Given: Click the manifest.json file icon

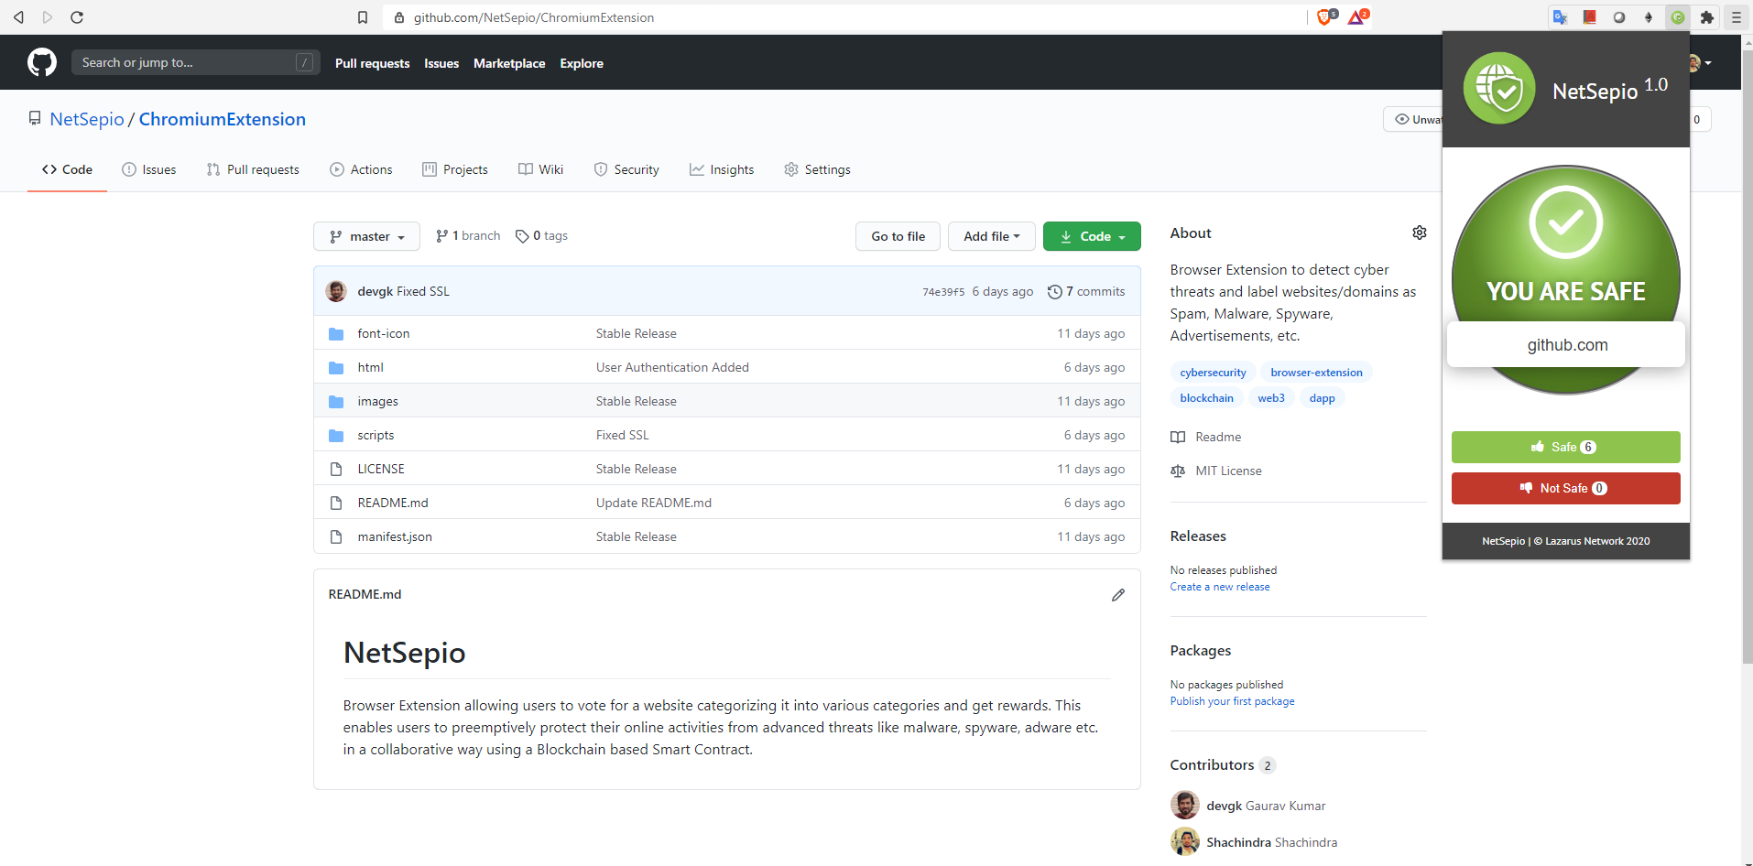Looking at the screenshot, I should point(336,537).
